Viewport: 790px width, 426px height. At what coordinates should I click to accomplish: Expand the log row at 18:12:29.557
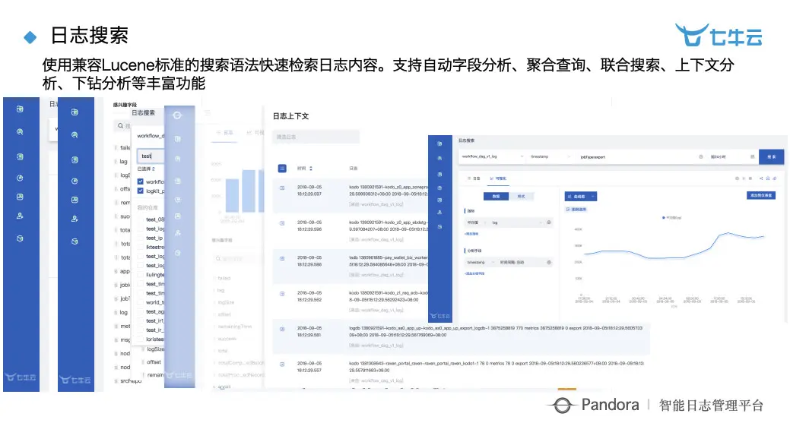point(282,364)
